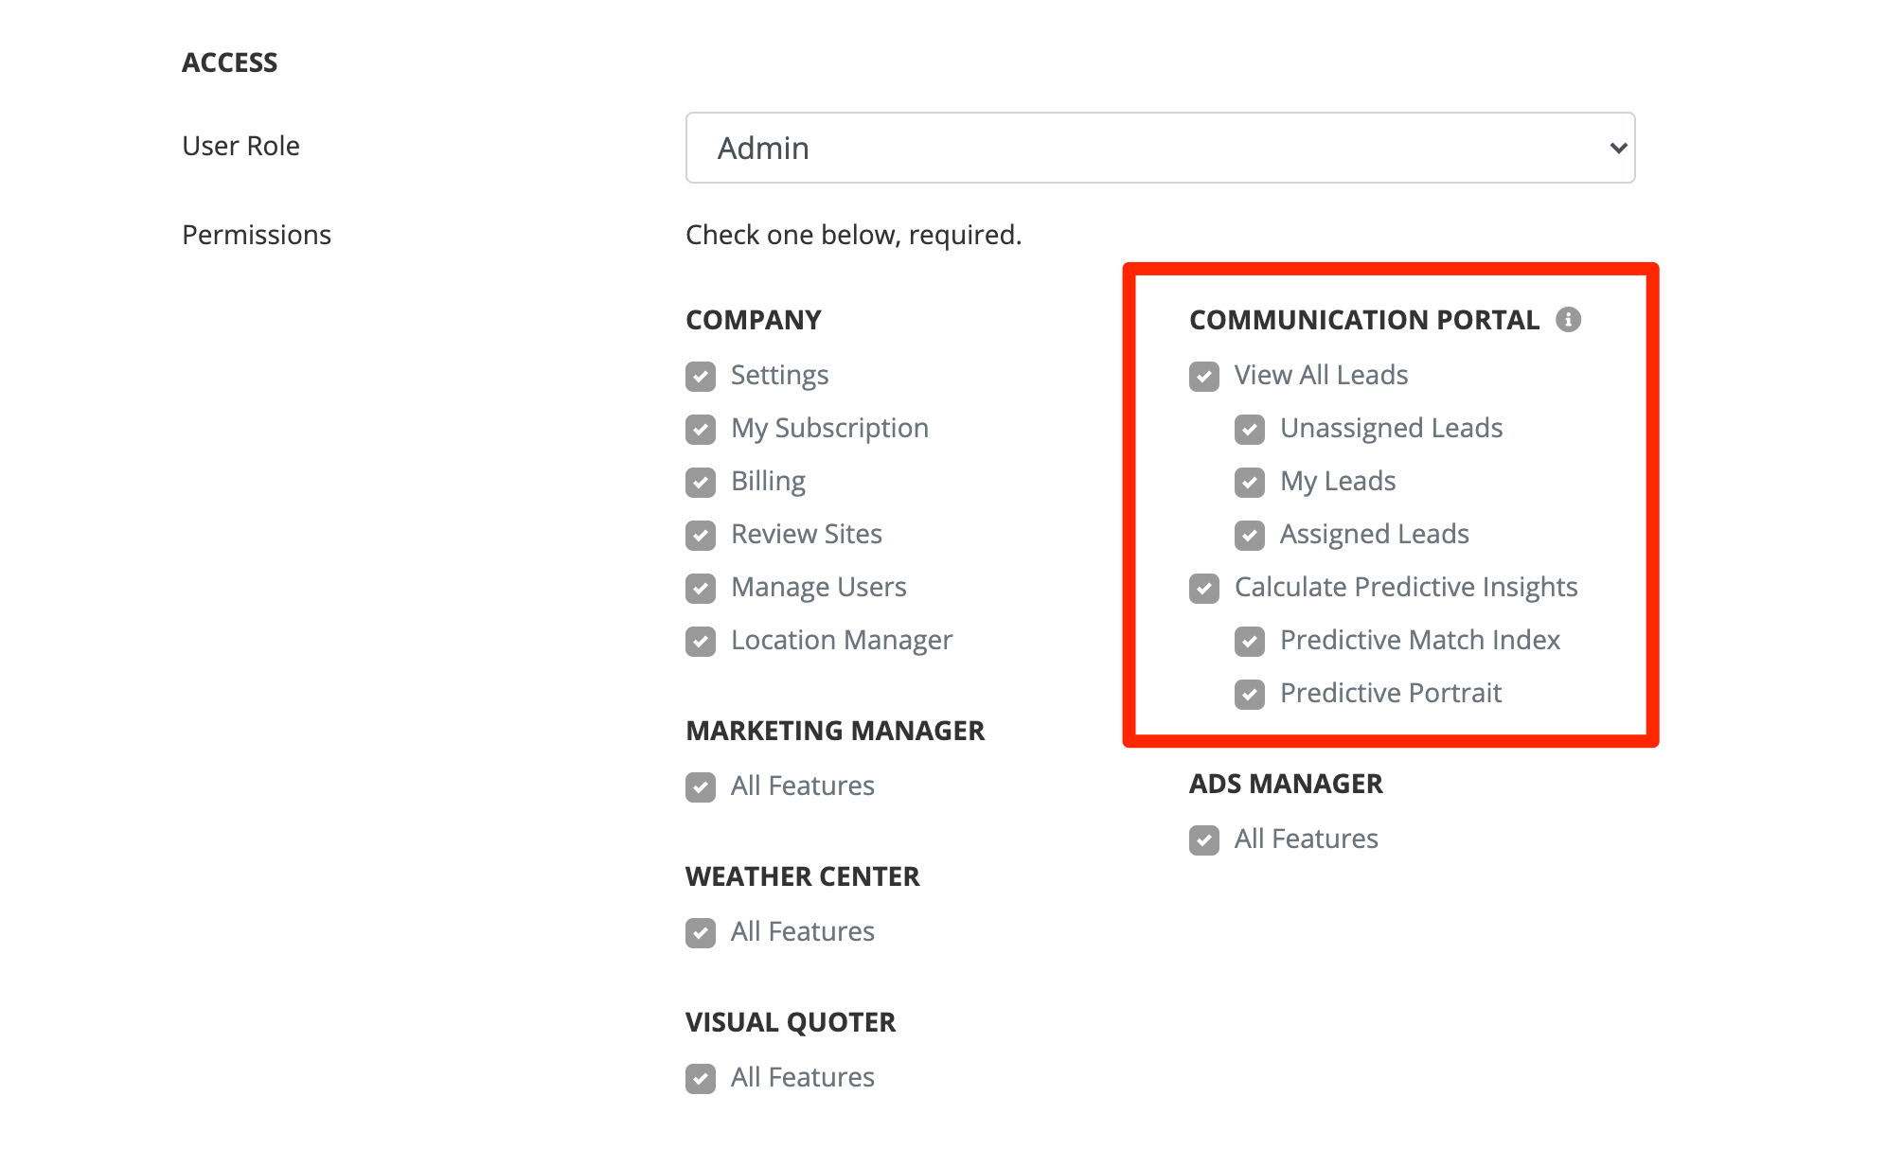Toggle the Billing checkbox
The width and height of the screenshot is (1886, 1166).
[x=701, y=483]
